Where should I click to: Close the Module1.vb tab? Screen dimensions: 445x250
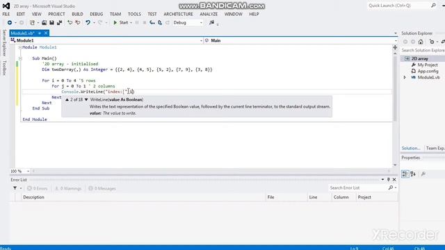click(x=46, y=33)
